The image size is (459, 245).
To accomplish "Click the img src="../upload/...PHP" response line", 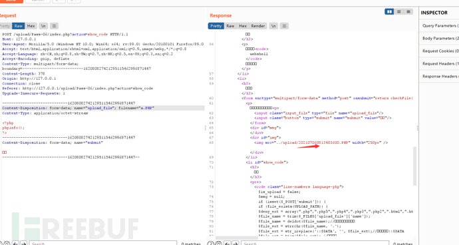I will click(x=321, y=142).
